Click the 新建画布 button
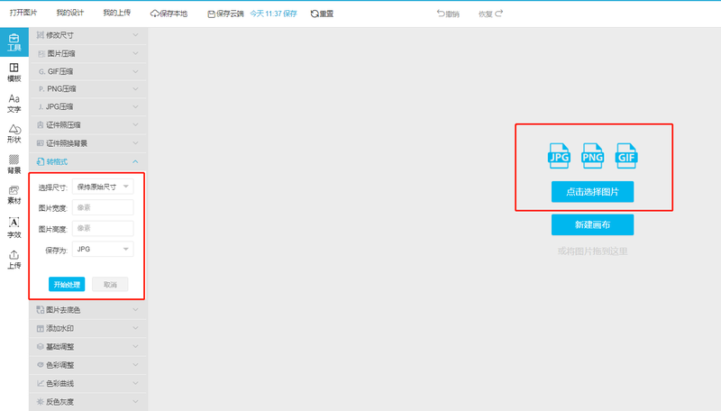This screenshot has width=721, height=411. click(592, 224)
